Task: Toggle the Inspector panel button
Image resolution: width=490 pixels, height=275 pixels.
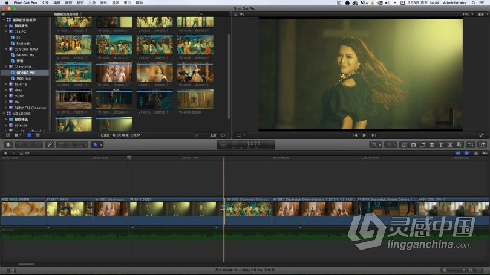Action: click(x=471, y=145)
